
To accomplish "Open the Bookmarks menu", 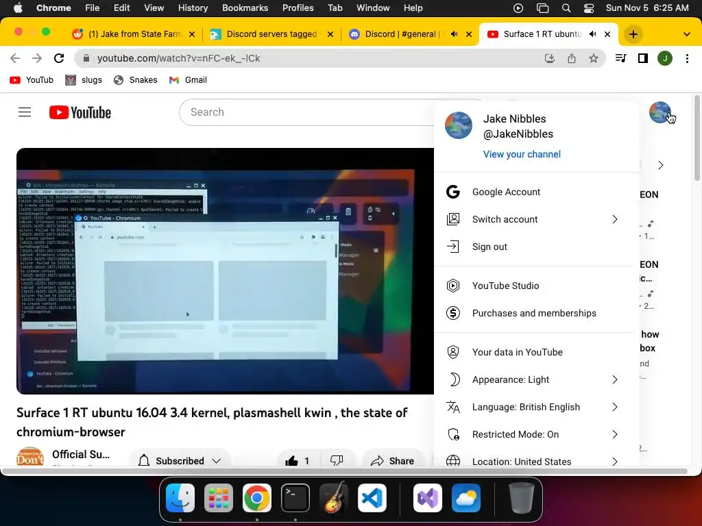I will tap(245, 8).
